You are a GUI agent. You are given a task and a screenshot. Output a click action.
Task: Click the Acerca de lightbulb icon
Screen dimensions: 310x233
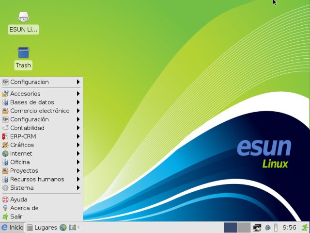pyautogui.click(x=5, y=208)
